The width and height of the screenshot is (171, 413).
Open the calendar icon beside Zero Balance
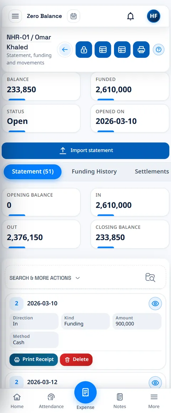73,16
